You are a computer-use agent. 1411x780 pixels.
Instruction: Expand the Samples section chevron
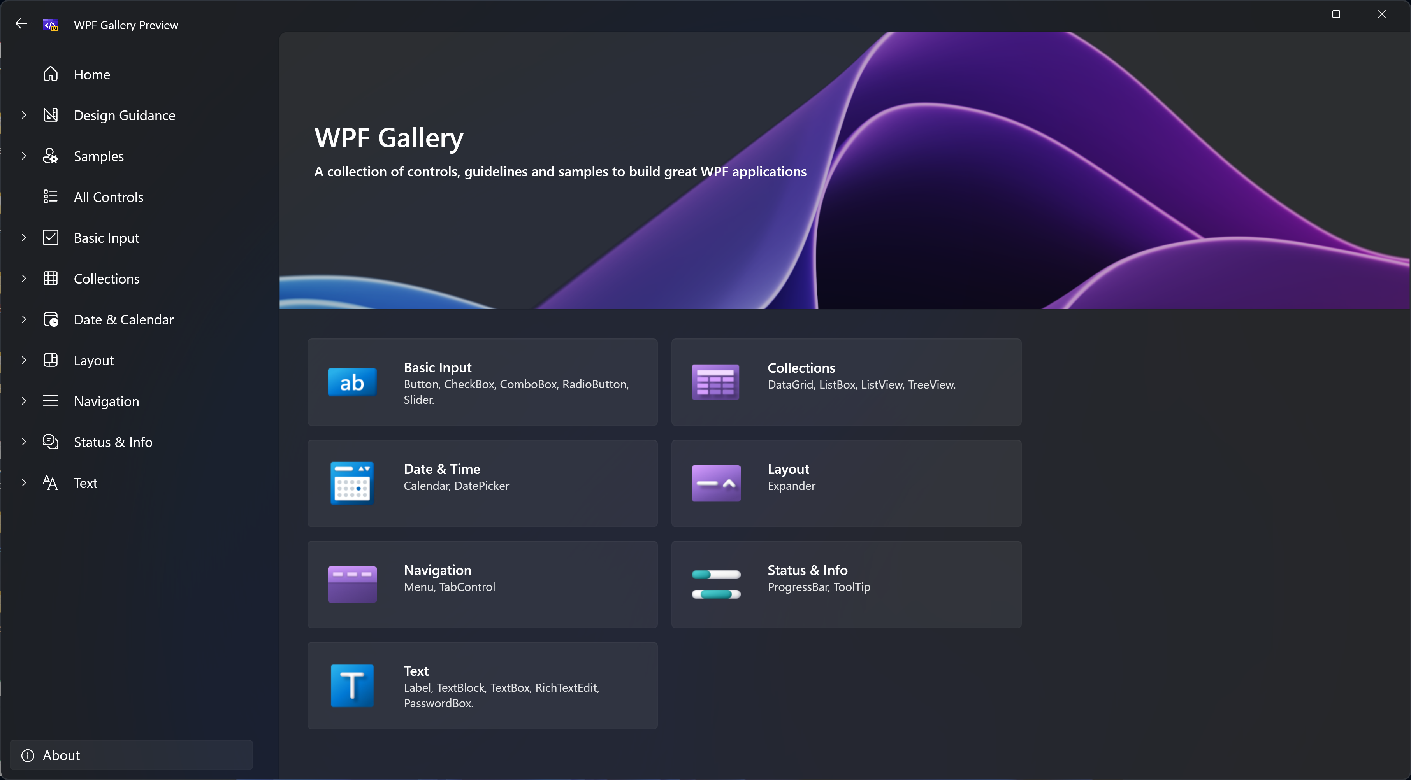pos(24,156)
